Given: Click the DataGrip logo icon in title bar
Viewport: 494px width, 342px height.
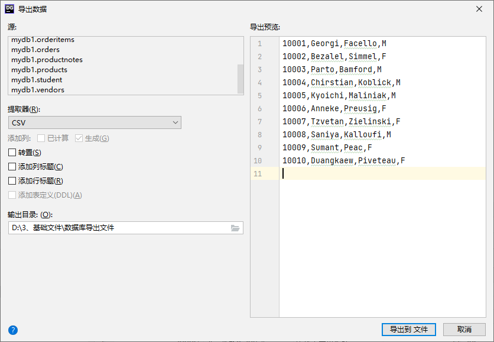Looking at the screenshot, I should pyautogui.click(x=9, y=9).
